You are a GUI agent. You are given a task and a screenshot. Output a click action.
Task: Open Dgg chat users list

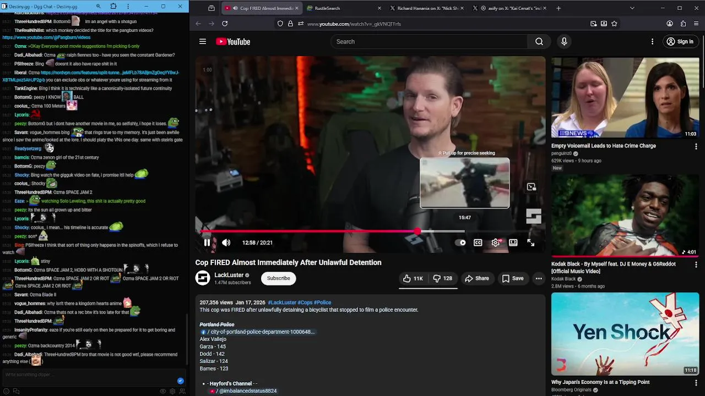(182, 392)
